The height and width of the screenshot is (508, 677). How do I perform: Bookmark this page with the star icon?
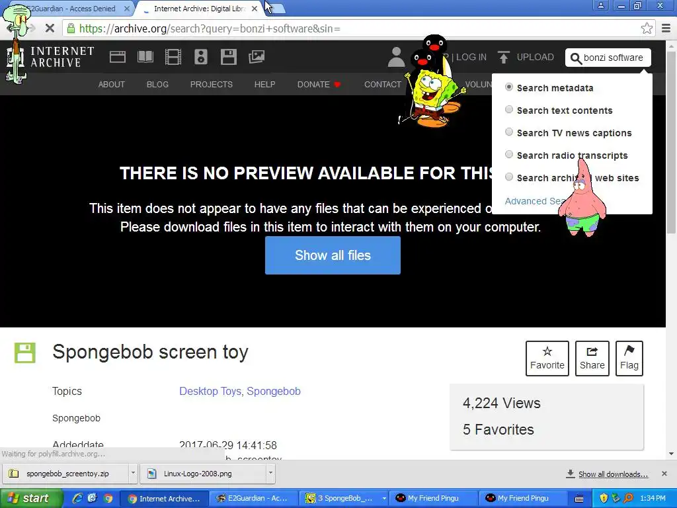pyautogui.click(x=647, y=28)
